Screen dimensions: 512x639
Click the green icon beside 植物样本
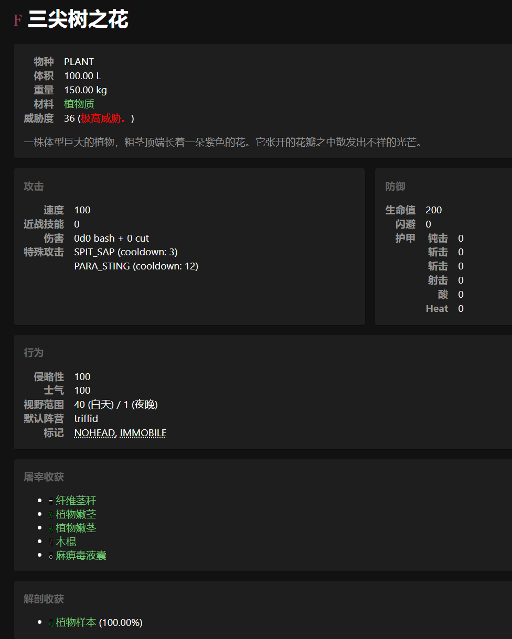coord(51,623)
